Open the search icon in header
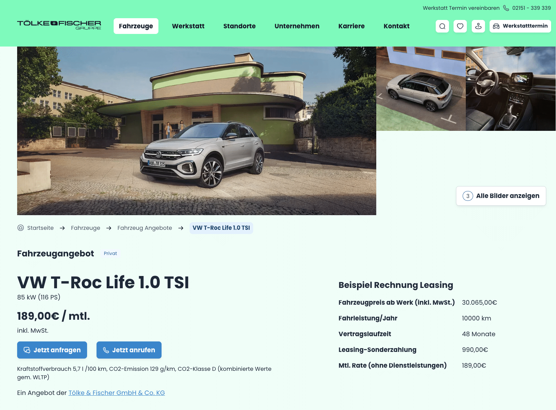The width and height of the screenshot is (556, 410). tap(442, 26)
